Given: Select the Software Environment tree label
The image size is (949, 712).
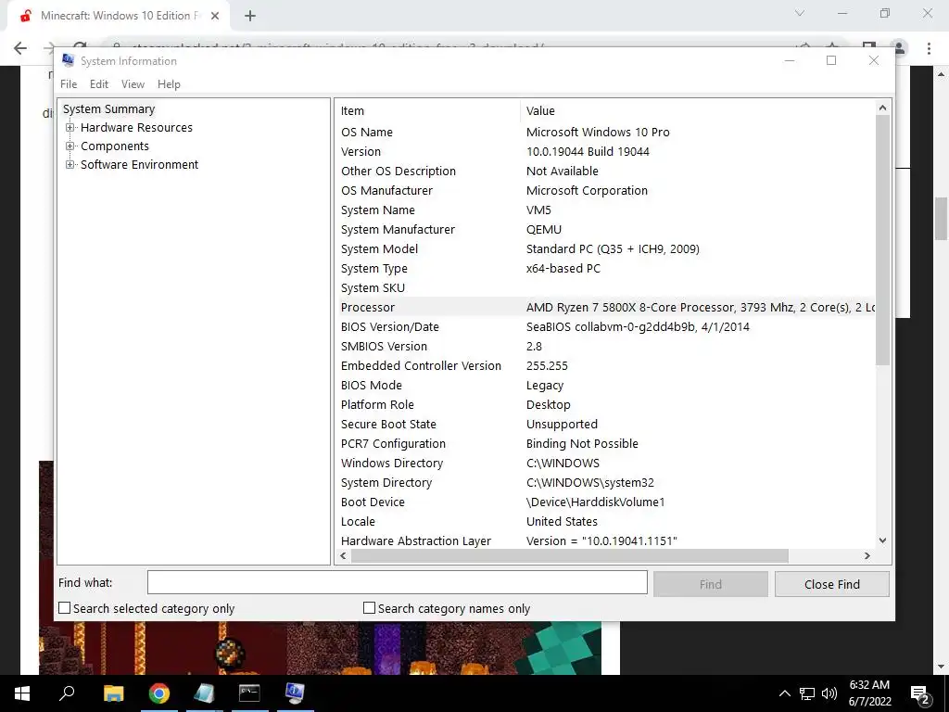Looking at the screenshot, I should click(x=139, y=165).
